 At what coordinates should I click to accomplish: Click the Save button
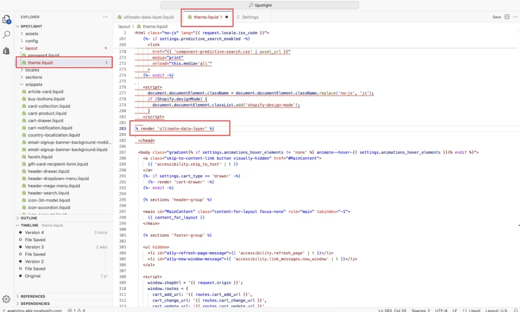pyautogui.click(x=497, y=16)
